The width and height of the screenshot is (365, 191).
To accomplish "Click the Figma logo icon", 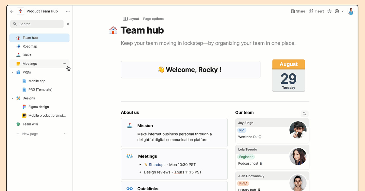I will point(24,107).
